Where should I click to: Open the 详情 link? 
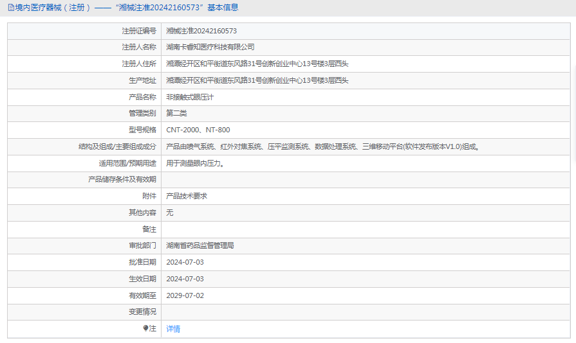[173, 329]
